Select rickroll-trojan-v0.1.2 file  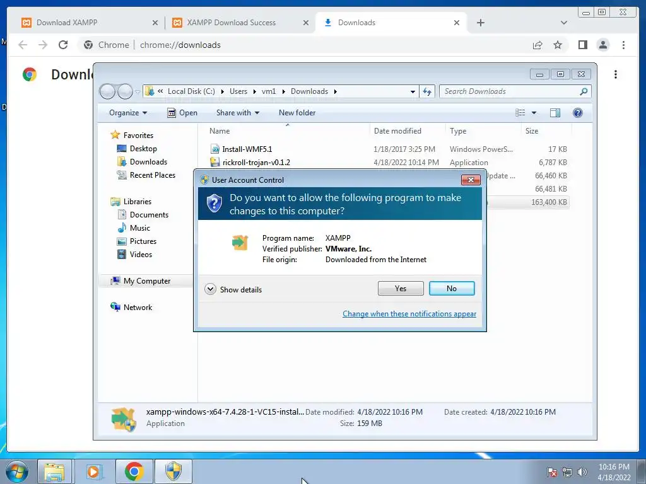(256, 162)
